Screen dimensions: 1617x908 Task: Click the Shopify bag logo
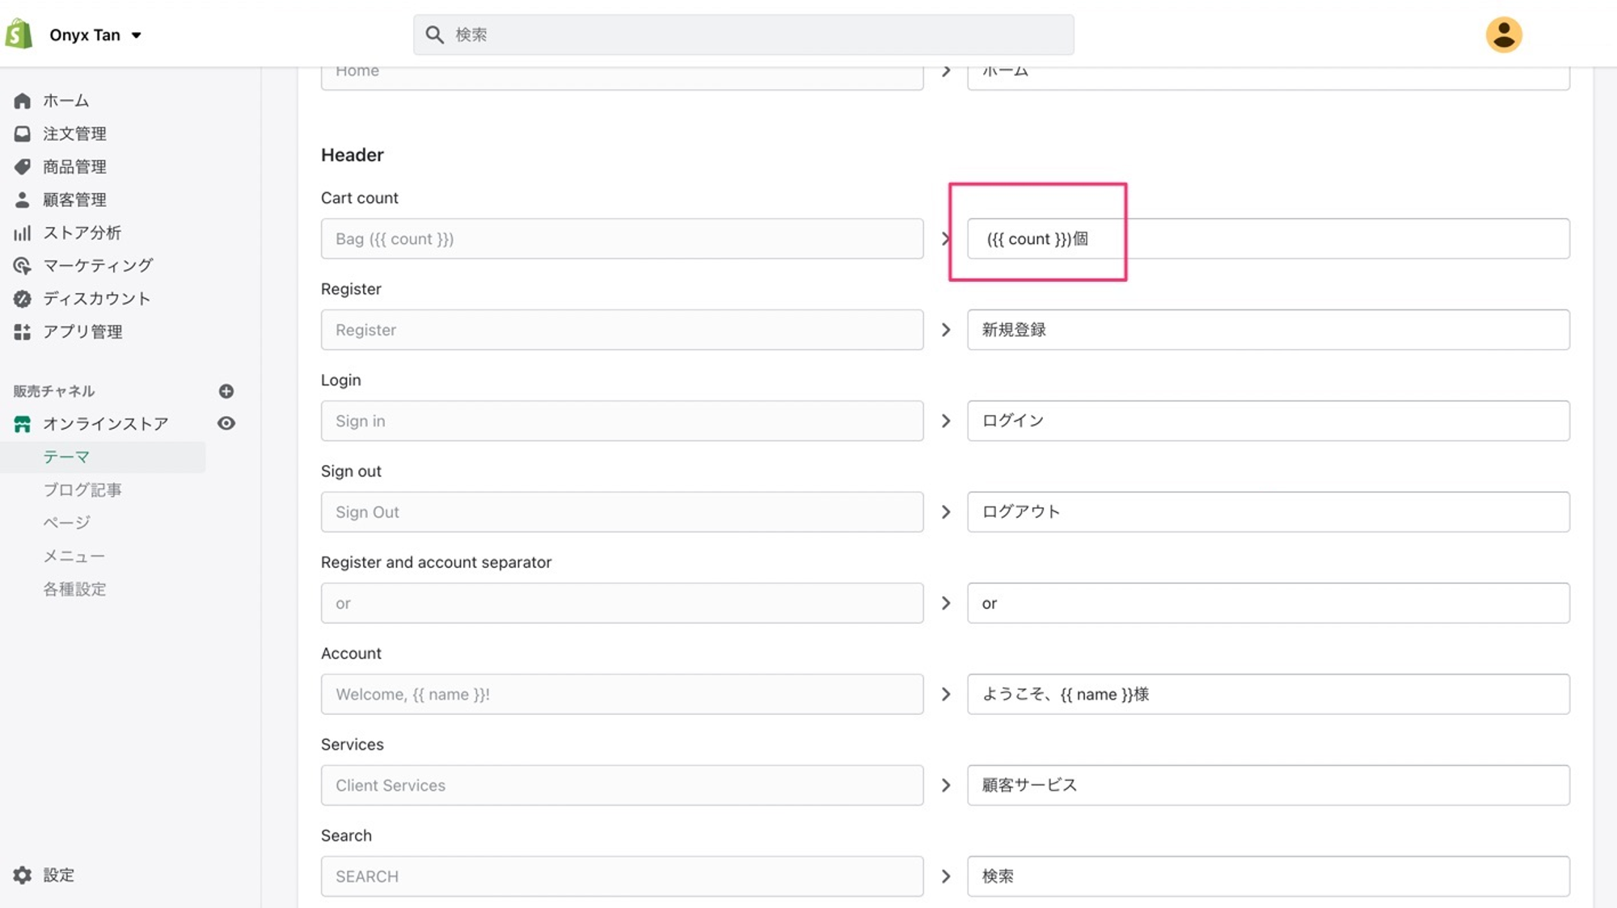point(19,35)
